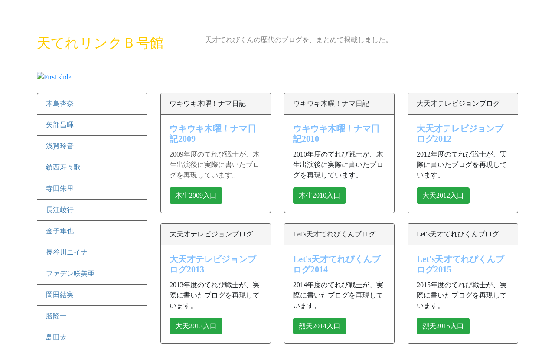
Task: Select 金子隼也 in the sidebar
Action: tap(92, 231)
